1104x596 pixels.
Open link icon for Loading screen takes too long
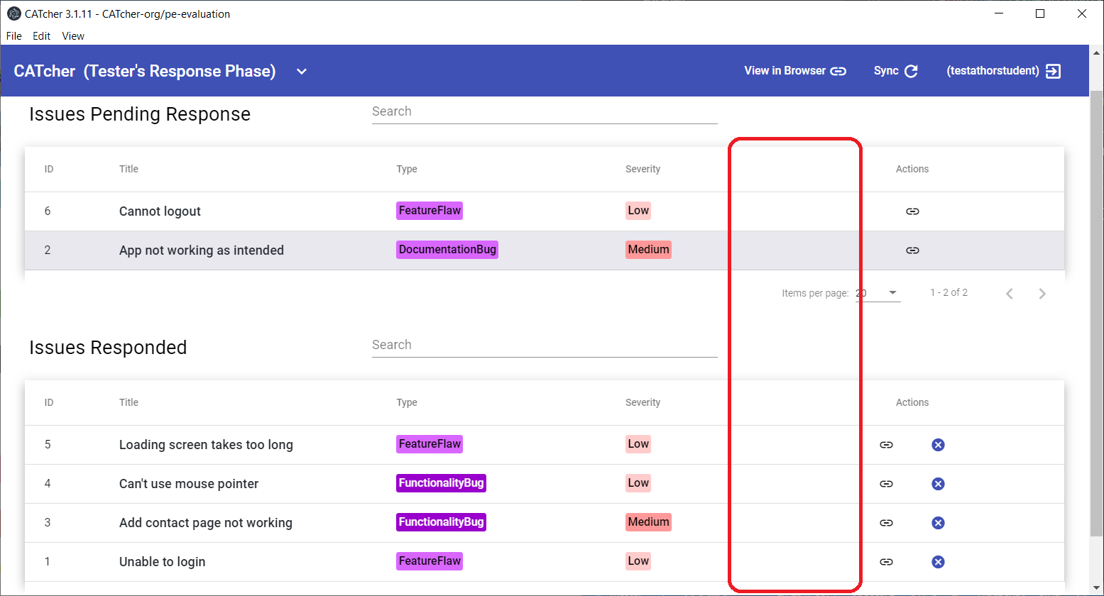[x=886, y=445]
